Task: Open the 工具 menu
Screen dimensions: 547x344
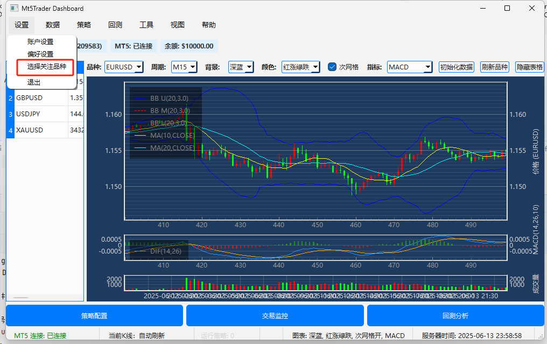Action: click(x=146, y=25)
